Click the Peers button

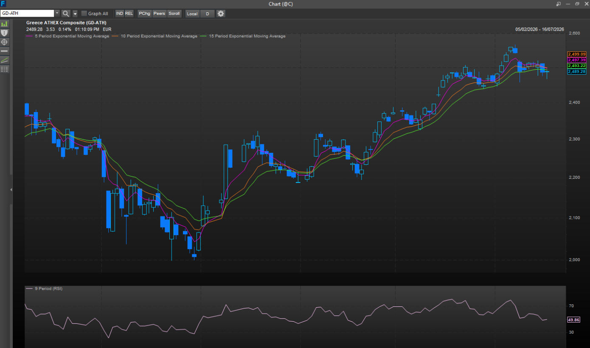[x=159, y=14]
